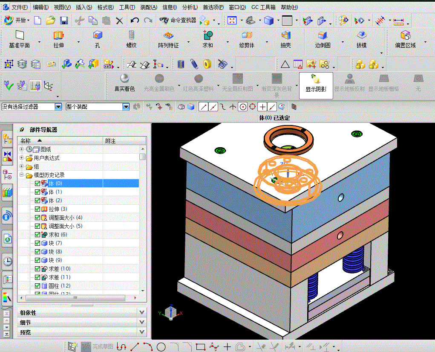The image size is (435, 352).
Task: Open the History clock tab in sidebar
Action: tap(8, 261)
